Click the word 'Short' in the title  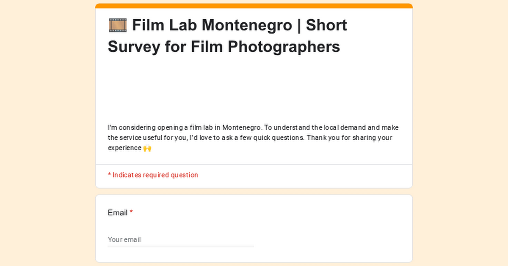click(326, 25)
